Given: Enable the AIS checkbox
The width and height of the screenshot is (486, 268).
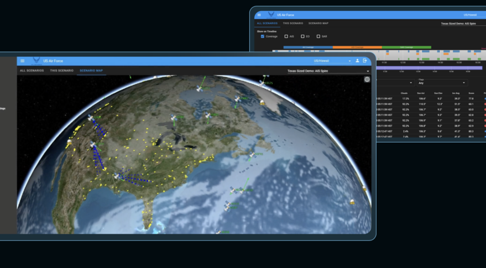Looking at the screenshot, I should (x=286, y=36).
